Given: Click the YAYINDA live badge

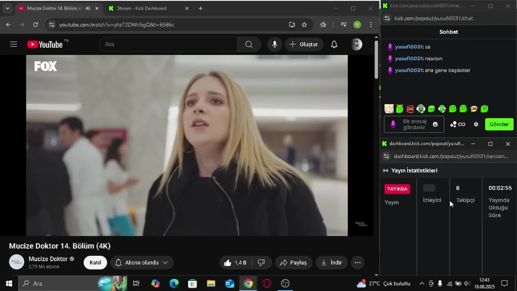Looking at the screenshot, I should pyautogui.click(x=397, y=189).
